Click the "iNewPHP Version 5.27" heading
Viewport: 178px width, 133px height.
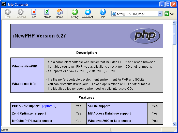[x=39, y=36]
